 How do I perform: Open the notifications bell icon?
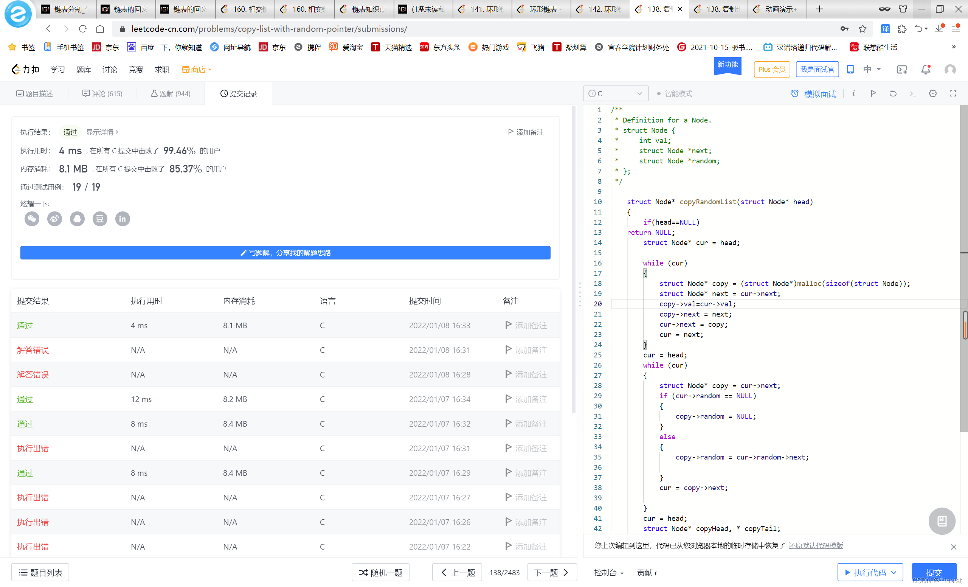926,70
